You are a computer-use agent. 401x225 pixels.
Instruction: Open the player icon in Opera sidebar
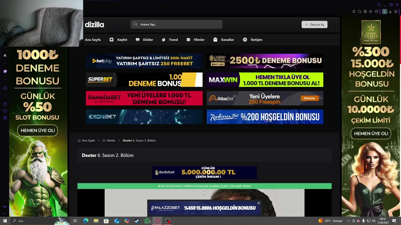click(x=5, y=88)
